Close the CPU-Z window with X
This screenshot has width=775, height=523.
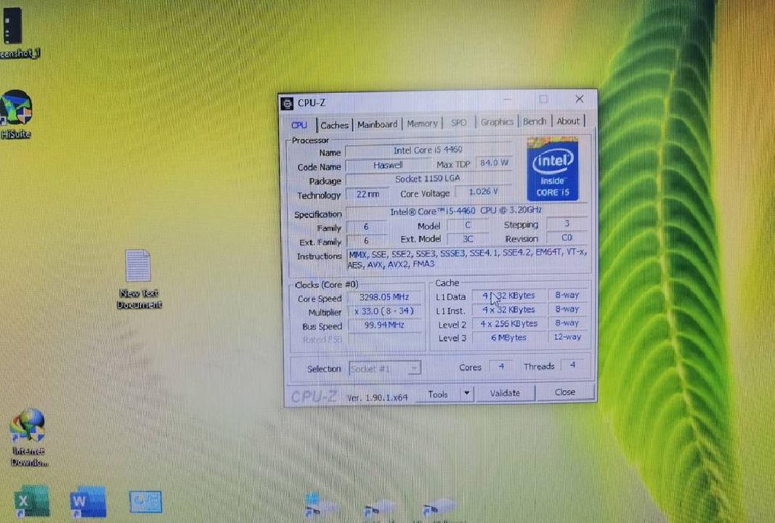coord(580,99)
